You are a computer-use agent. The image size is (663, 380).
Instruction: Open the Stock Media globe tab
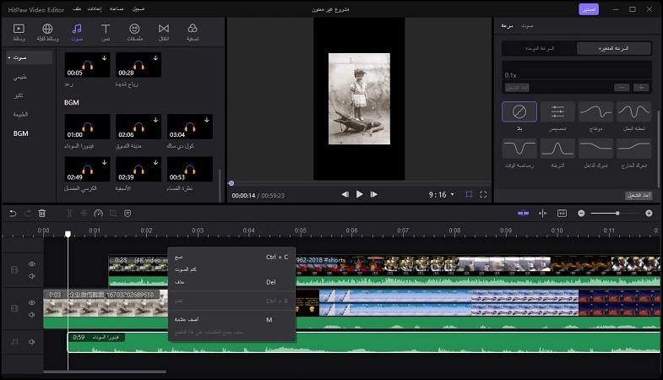[47, 32]
